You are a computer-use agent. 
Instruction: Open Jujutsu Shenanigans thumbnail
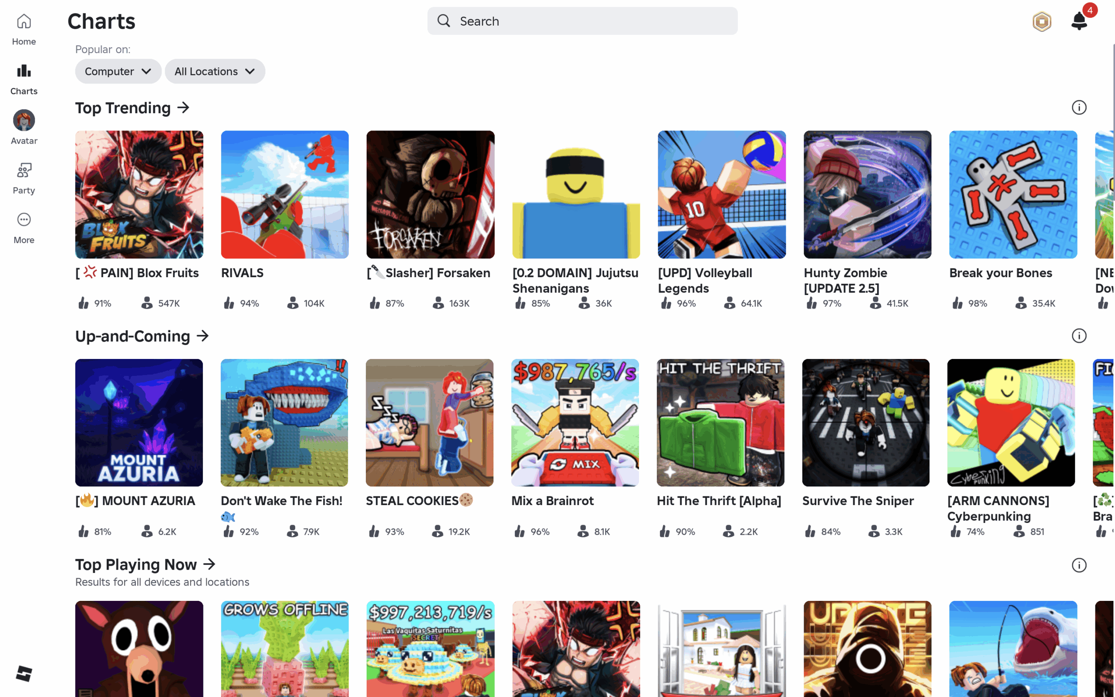(x=576, y=194)
